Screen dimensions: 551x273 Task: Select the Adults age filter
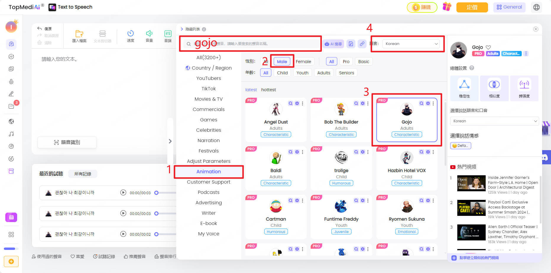[324, 73]
